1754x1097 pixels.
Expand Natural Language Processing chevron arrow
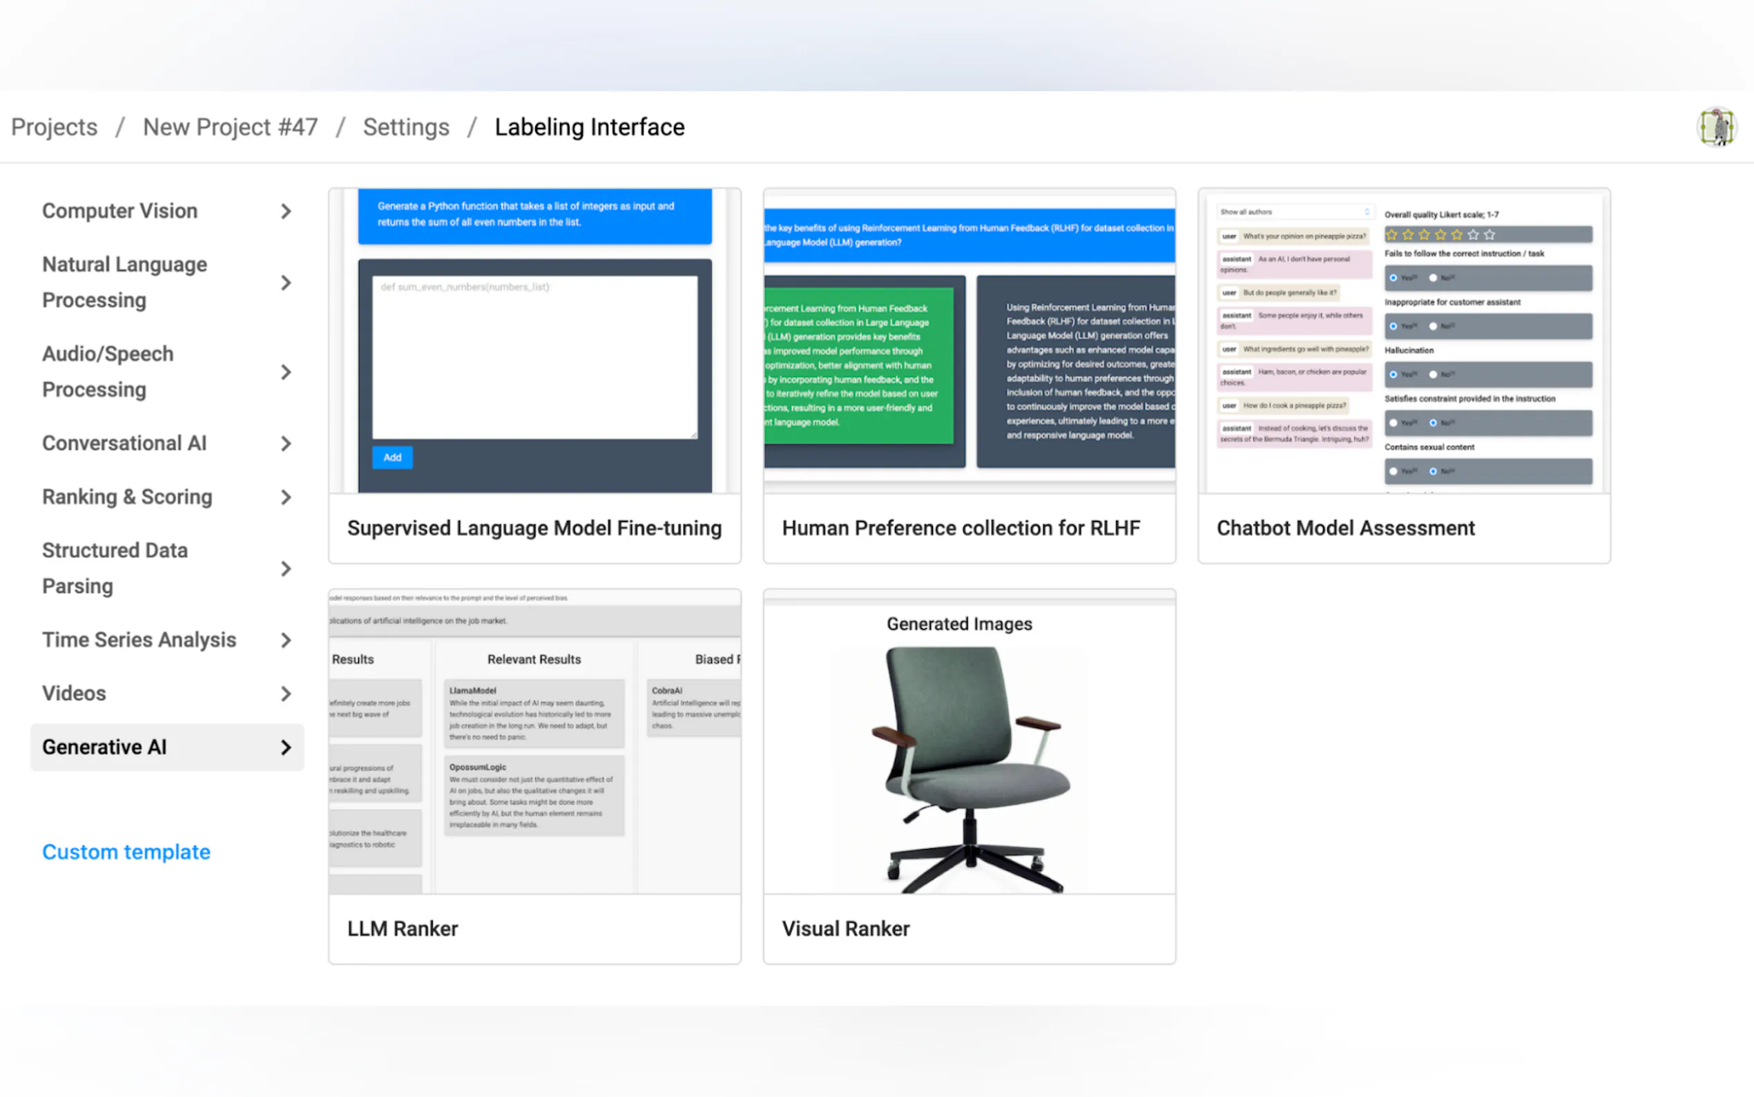[x=286, y=283]
